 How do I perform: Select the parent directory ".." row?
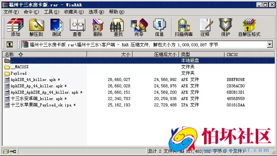tap(139, 60)
